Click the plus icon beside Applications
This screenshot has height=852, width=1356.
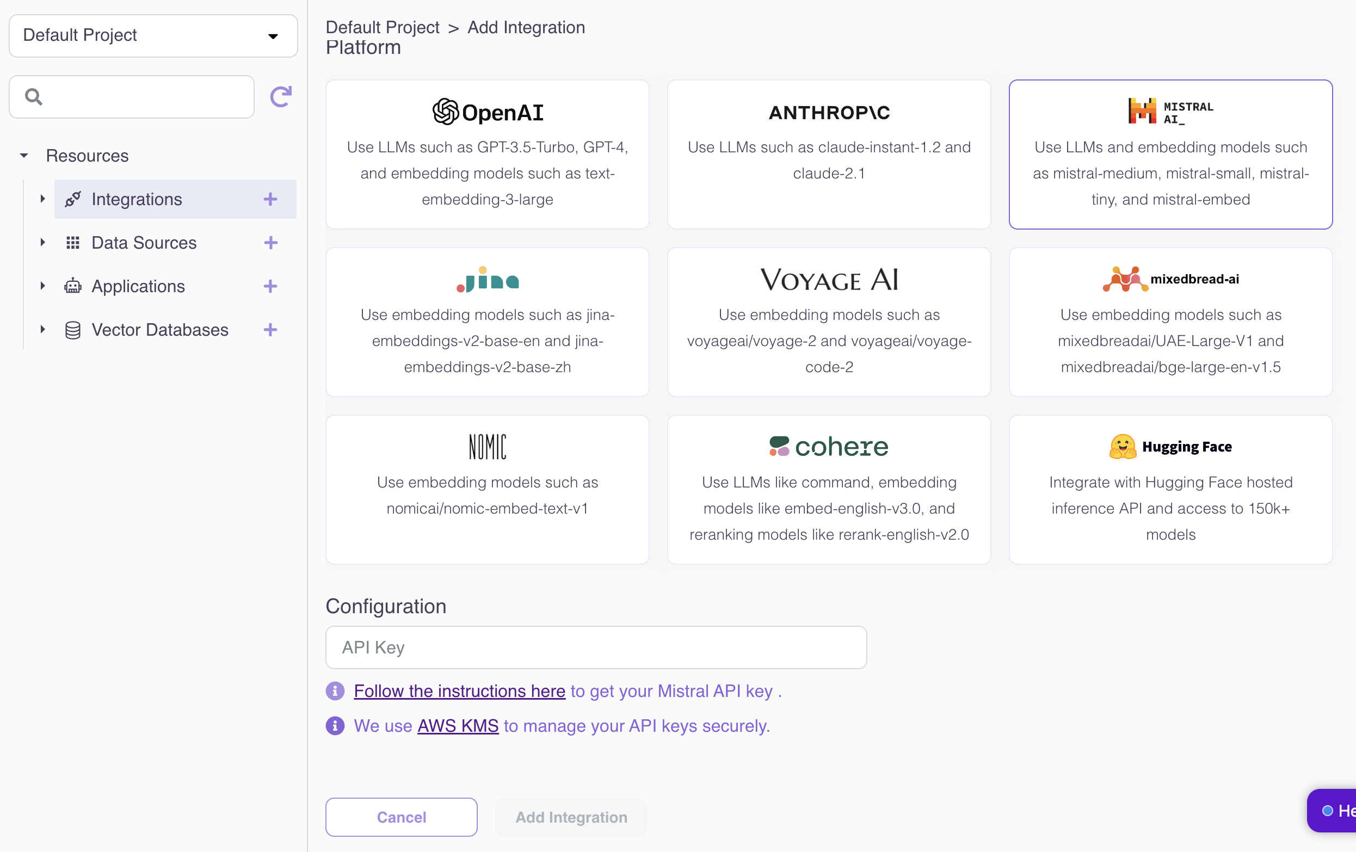click(270, 286)
